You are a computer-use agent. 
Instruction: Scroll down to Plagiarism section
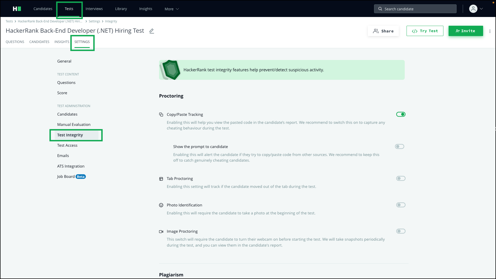171,275
